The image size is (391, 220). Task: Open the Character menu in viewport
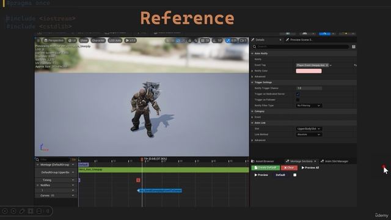coord(98,40)
